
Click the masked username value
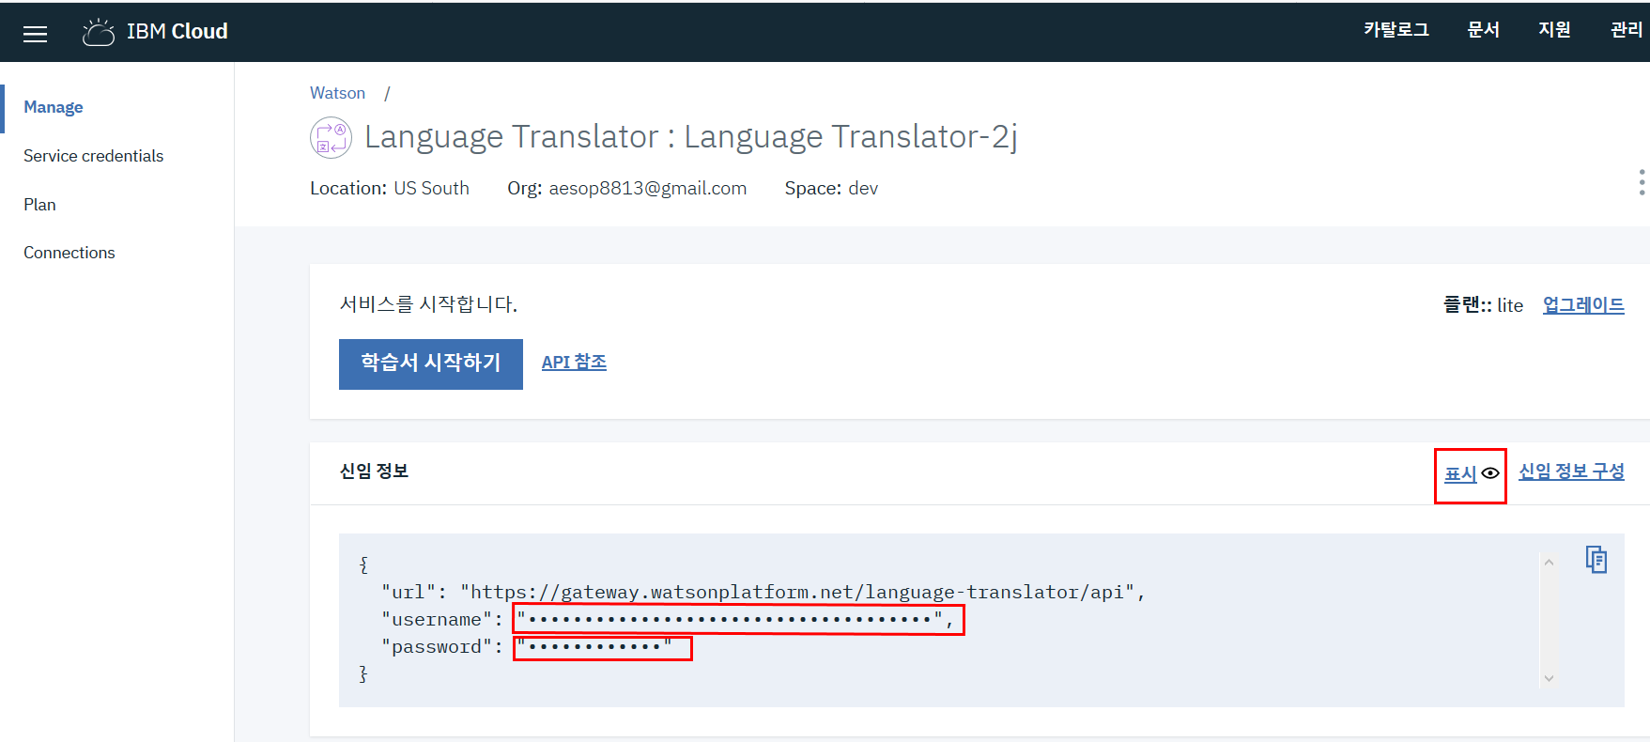pos(731,619)
